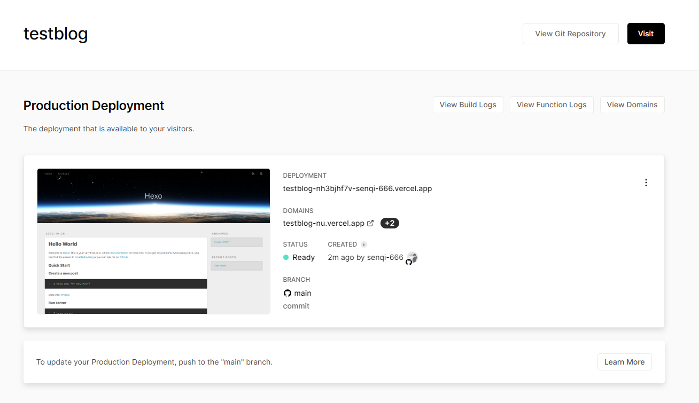Viewport: 699px width, 403px height.
Task: Click the green Ready status dot
Action: coord(286,257)
